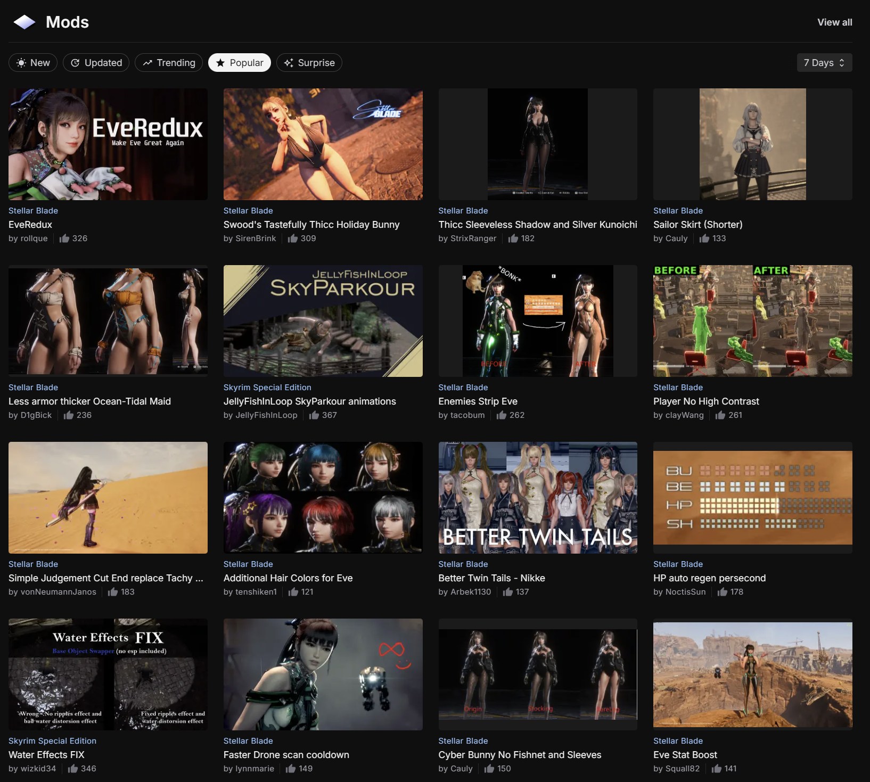The height and width of the screenshot is (782, 870).
Task: Click like icon for Cyber Bunny No Fishnet
Action: pos(489,769)
